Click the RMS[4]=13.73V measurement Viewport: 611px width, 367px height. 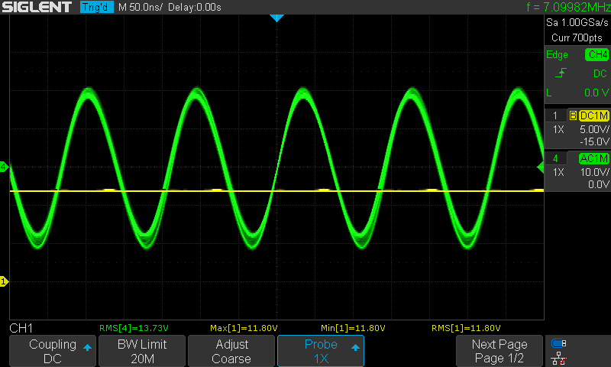click(x=134, y=328)
